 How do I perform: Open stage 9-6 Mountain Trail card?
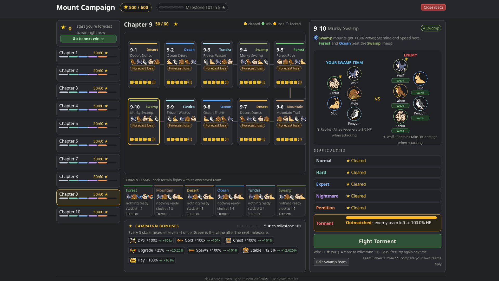[290, 122]
